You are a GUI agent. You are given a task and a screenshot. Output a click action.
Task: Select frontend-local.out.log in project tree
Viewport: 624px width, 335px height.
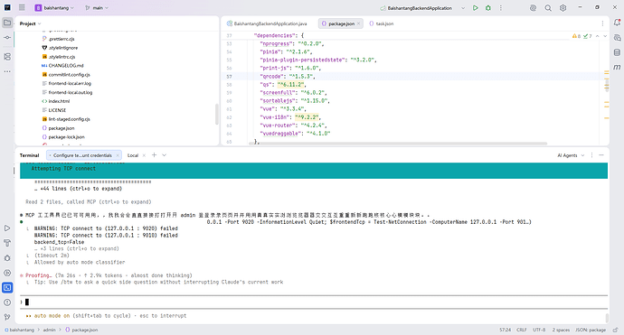pos(70,93)
